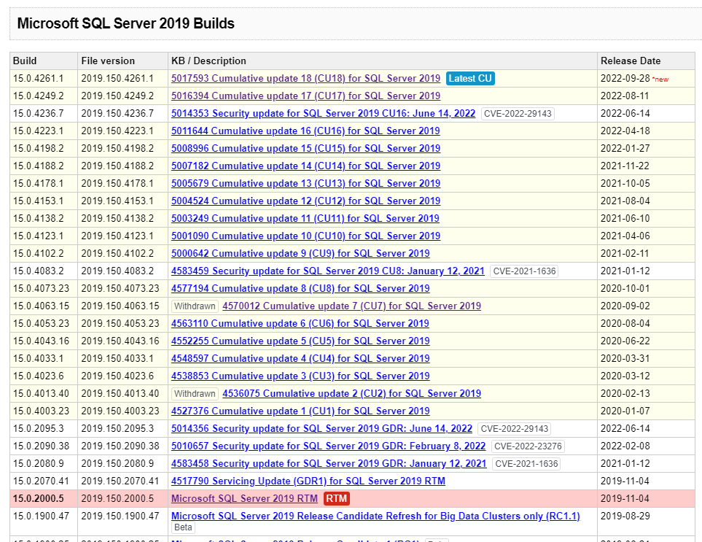
Task: Open the CU18 cumulative update link
Action: pos(305,78)
